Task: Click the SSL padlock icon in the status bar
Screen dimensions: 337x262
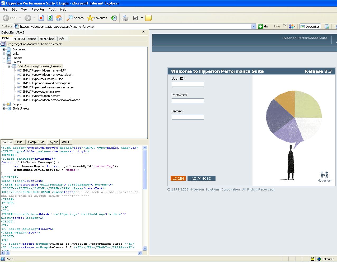Action: pos(312,259)
